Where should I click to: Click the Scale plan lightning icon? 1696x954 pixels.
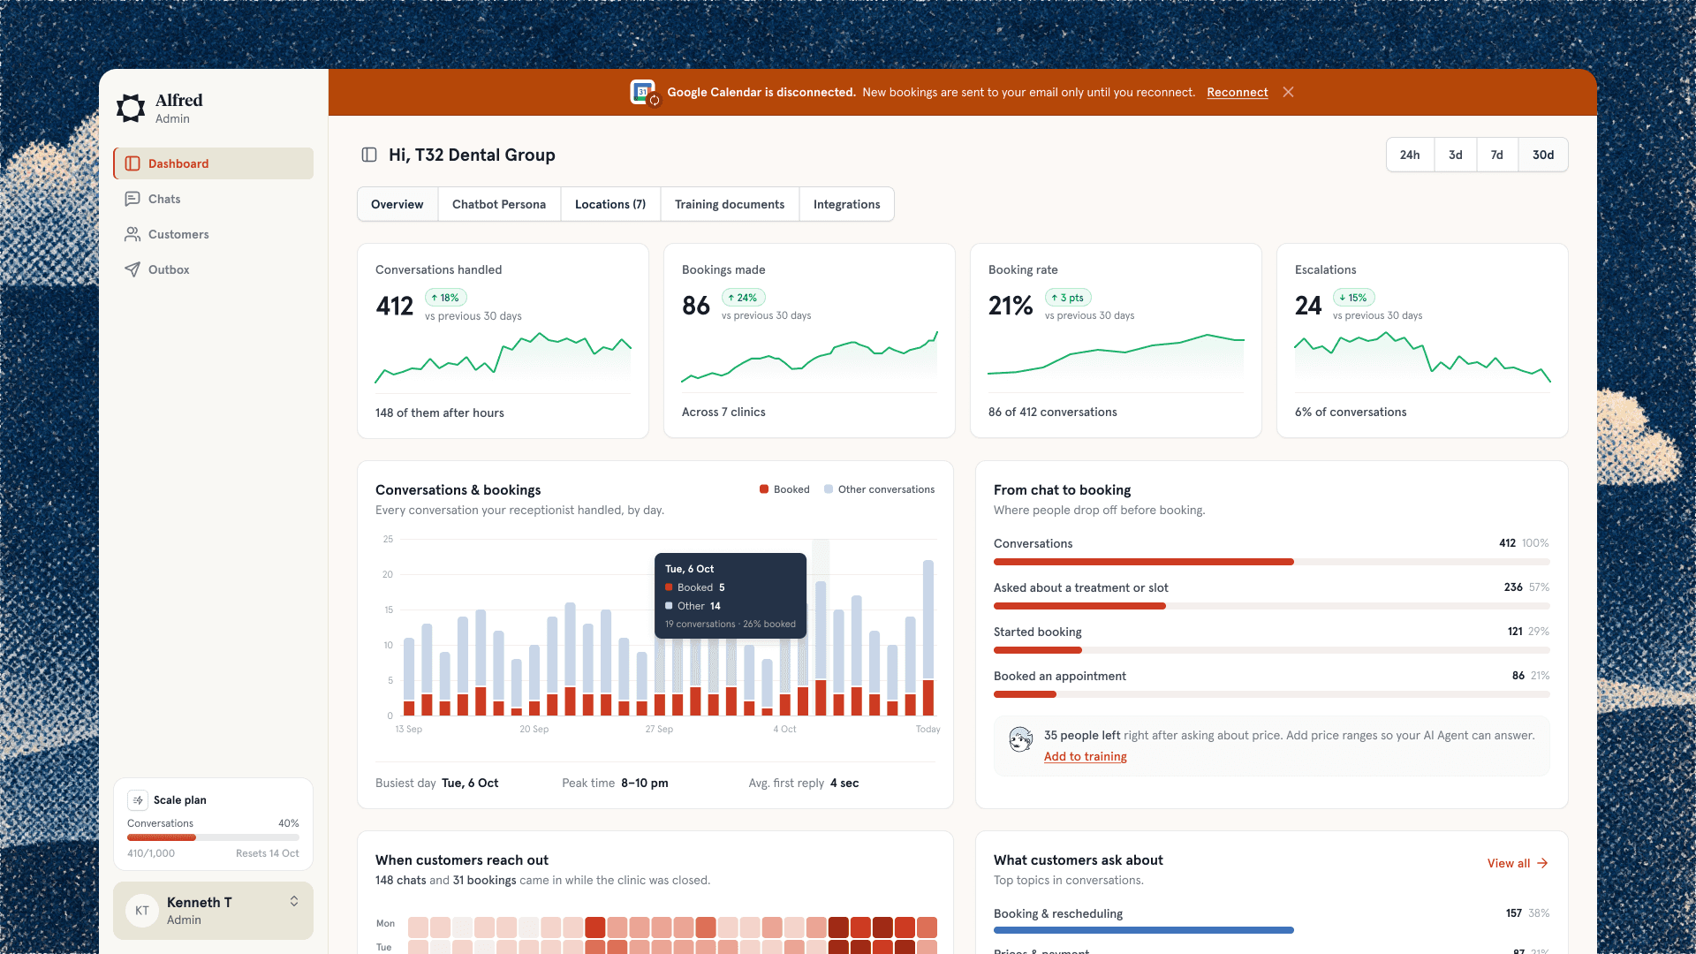click(138, 800)
